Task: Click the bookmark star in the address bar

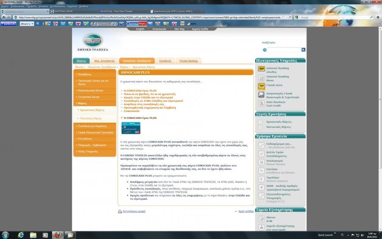Action: coord(283,17)
